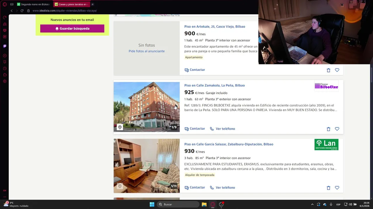Open the Zamakola building photo

(147, 107)
